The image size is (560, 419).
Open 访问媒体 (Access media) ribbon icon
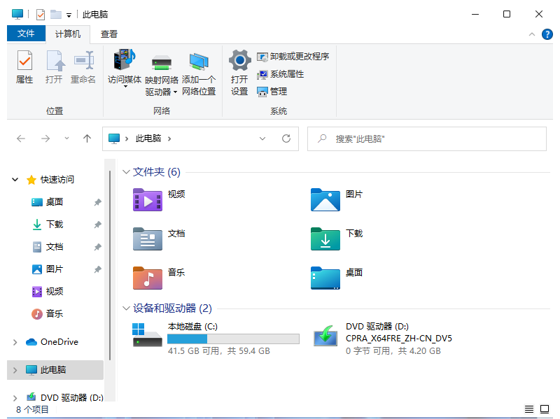(125, 67)
